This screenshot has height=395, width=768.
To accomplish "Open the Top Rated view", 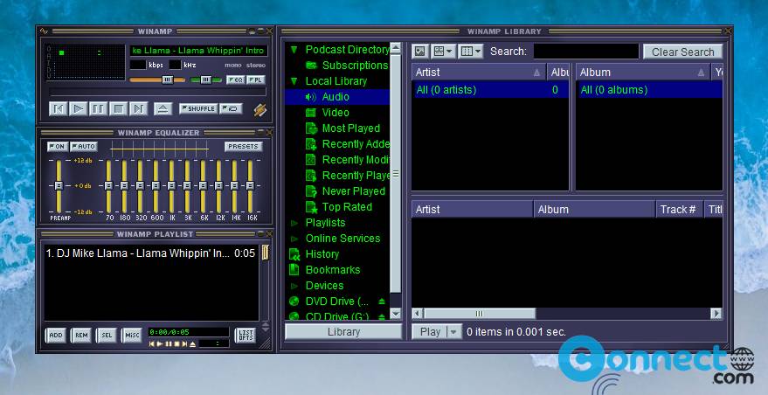I will click(x=339, y=206).
